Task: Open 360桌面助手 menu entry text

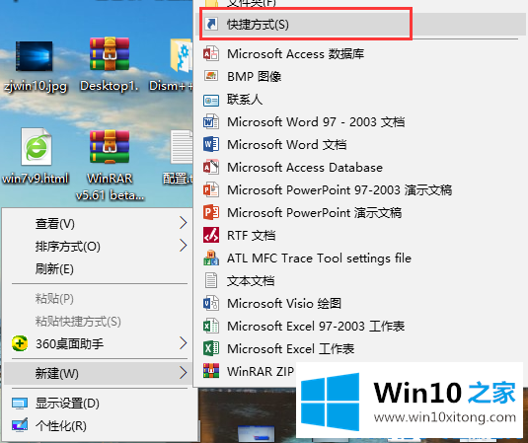Action: coord(69,344)
